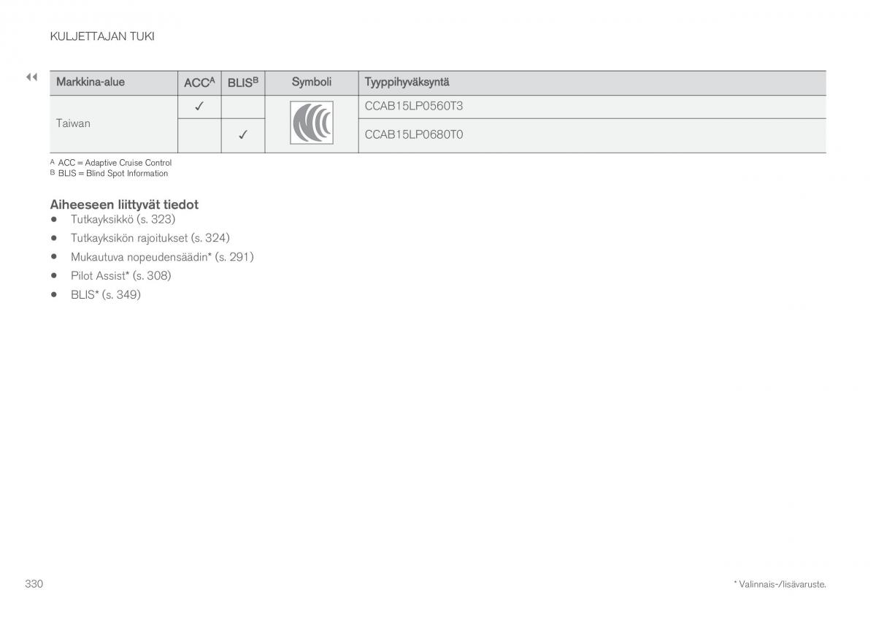Open Tutkayksikön rajoitukset (s. 324) reference
Viewport: 876px width, 617px height.
(150, 237)
